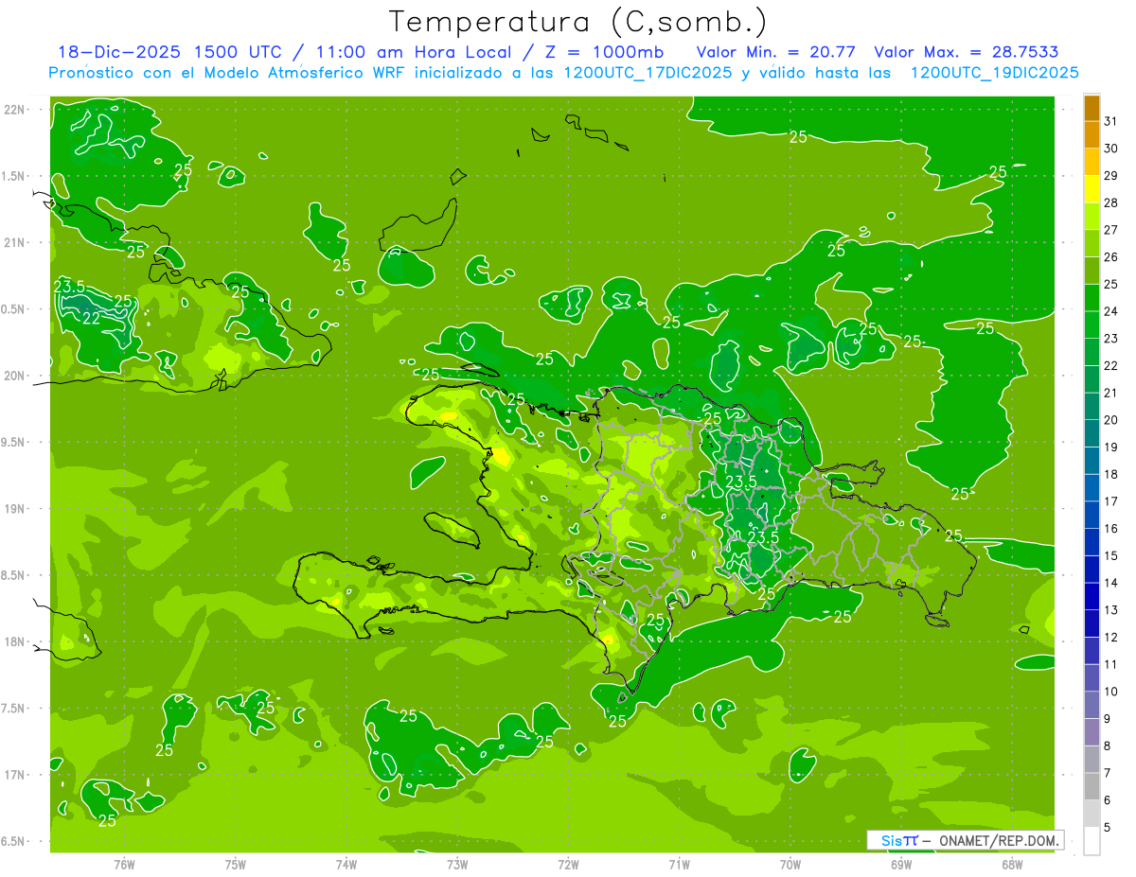The image size is (1136, 877).
Task: Click the "69W" longitude axis label
Action: click(x=901, y=865)
